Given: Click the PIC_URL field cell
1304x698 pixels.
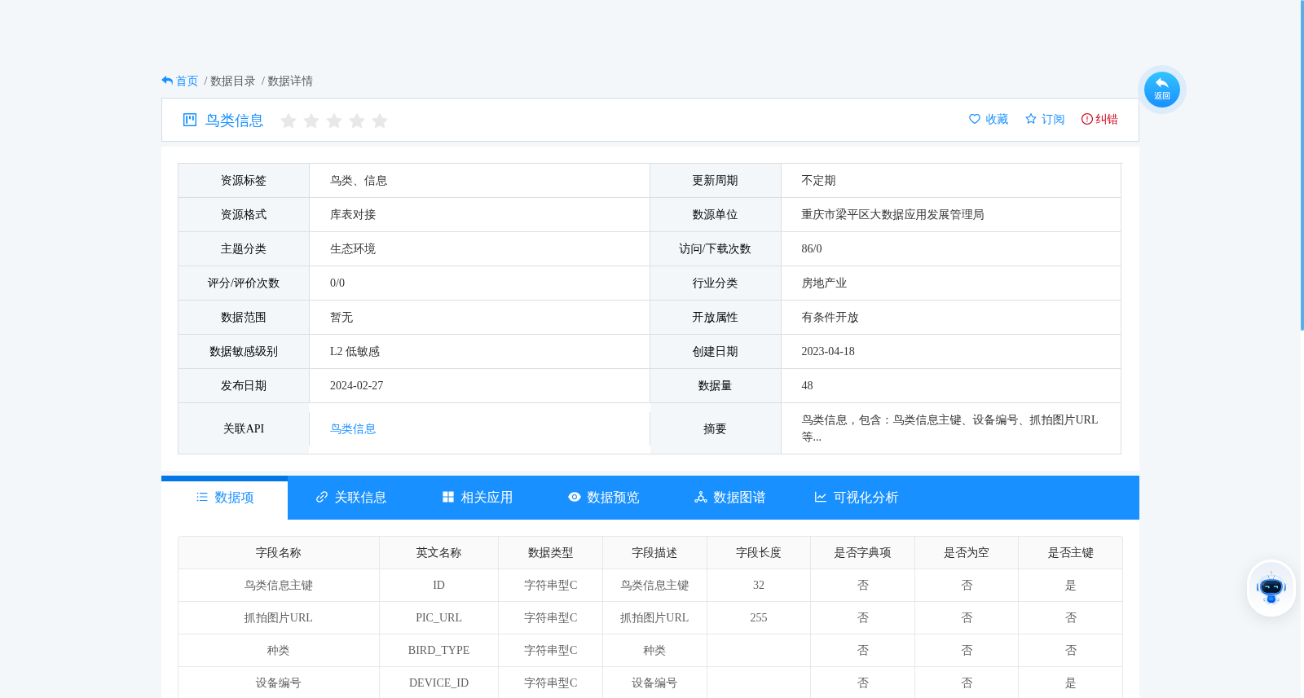Looking at the screenshot, I should (x=438, y=617).
